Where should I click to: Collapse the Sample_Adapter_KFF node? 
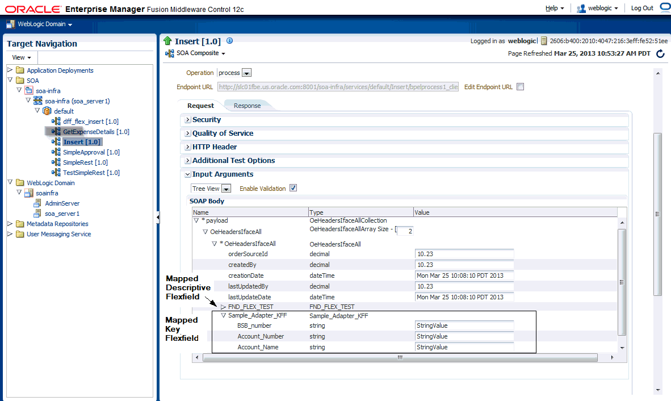coord(223,315)
